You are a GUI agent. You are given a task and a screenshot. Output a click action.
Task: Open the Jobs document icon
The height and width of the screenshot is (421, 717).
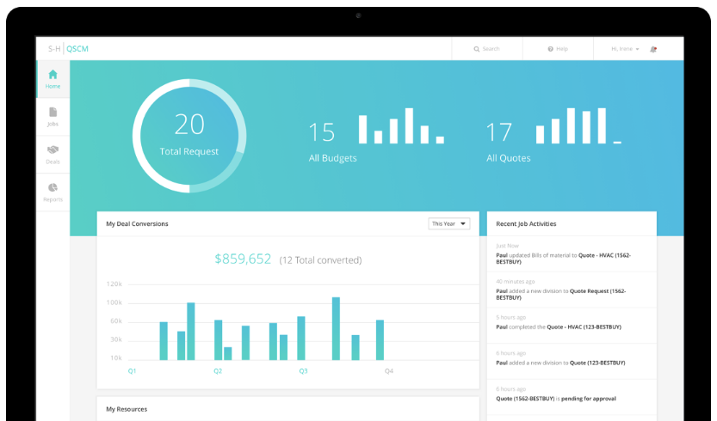tap(53, 113)
